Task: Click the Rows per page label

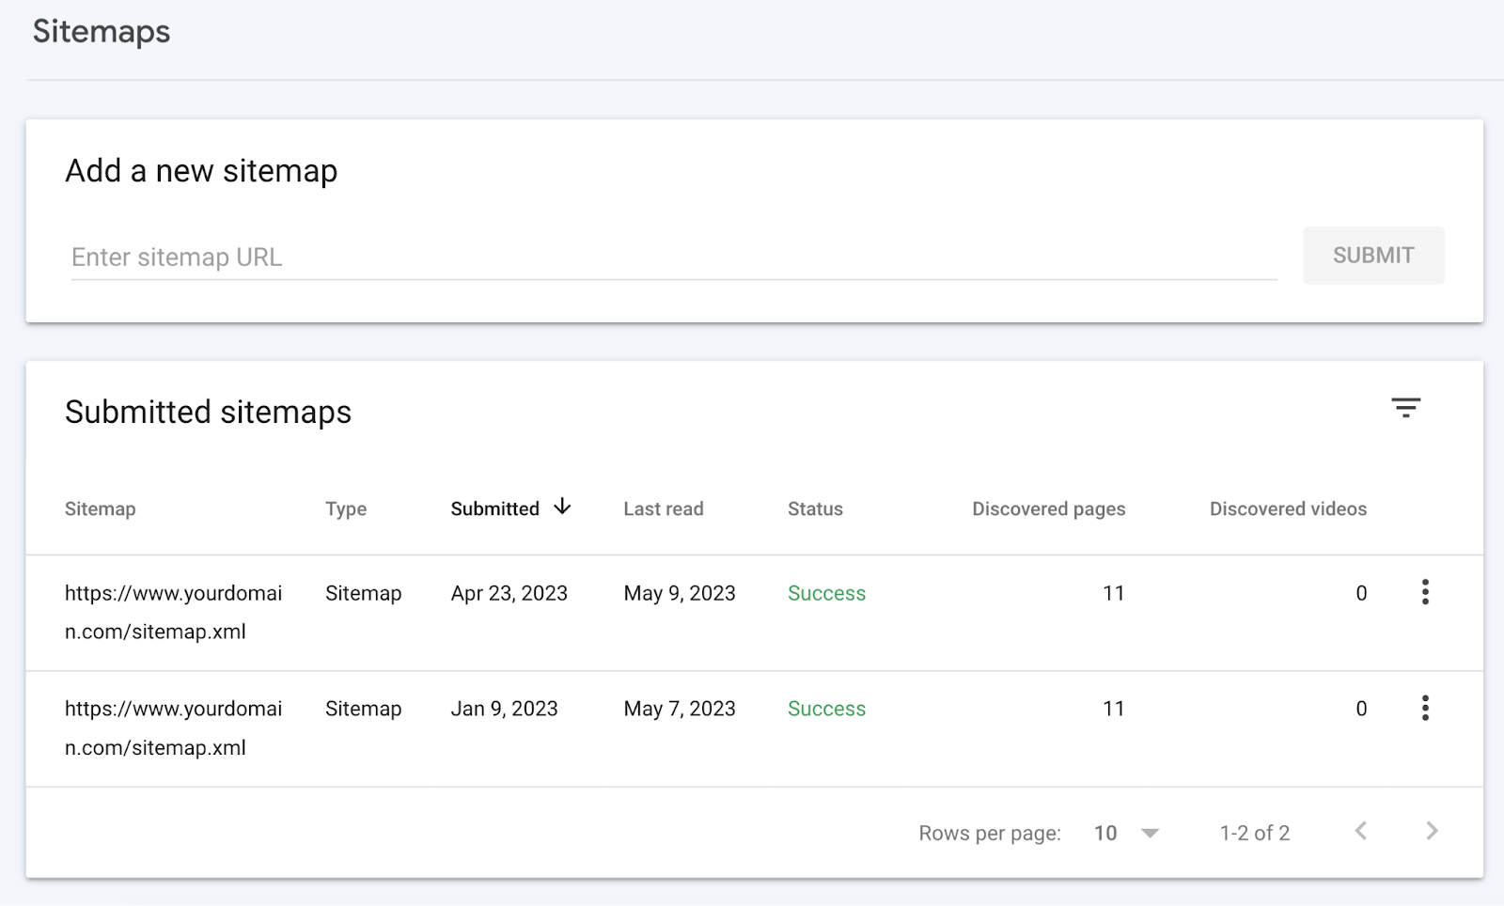Action: coord(990,834)
